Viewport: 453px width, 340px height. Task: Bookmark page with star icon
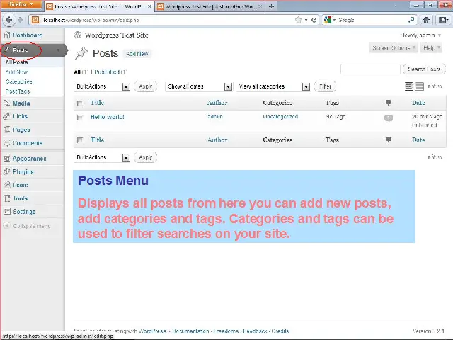pyautogui.click(x=298, y=20)
